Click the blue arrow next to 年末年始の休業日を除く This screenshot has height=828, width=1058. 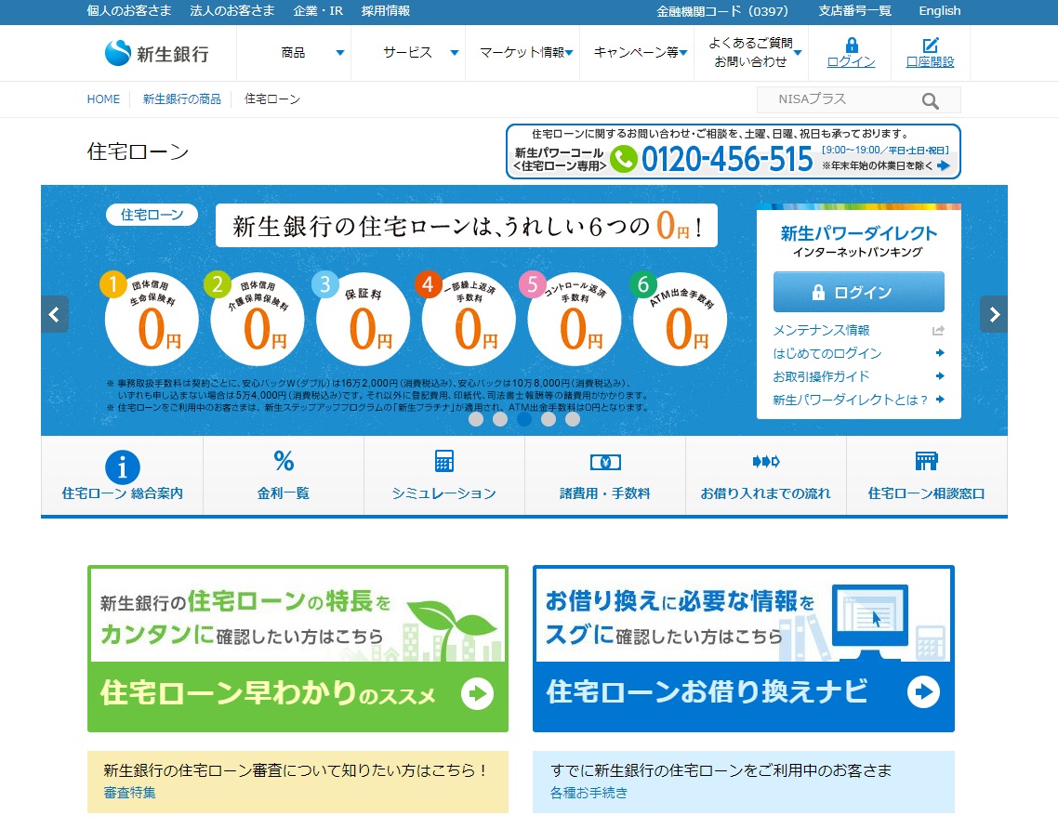click(944, 165)
